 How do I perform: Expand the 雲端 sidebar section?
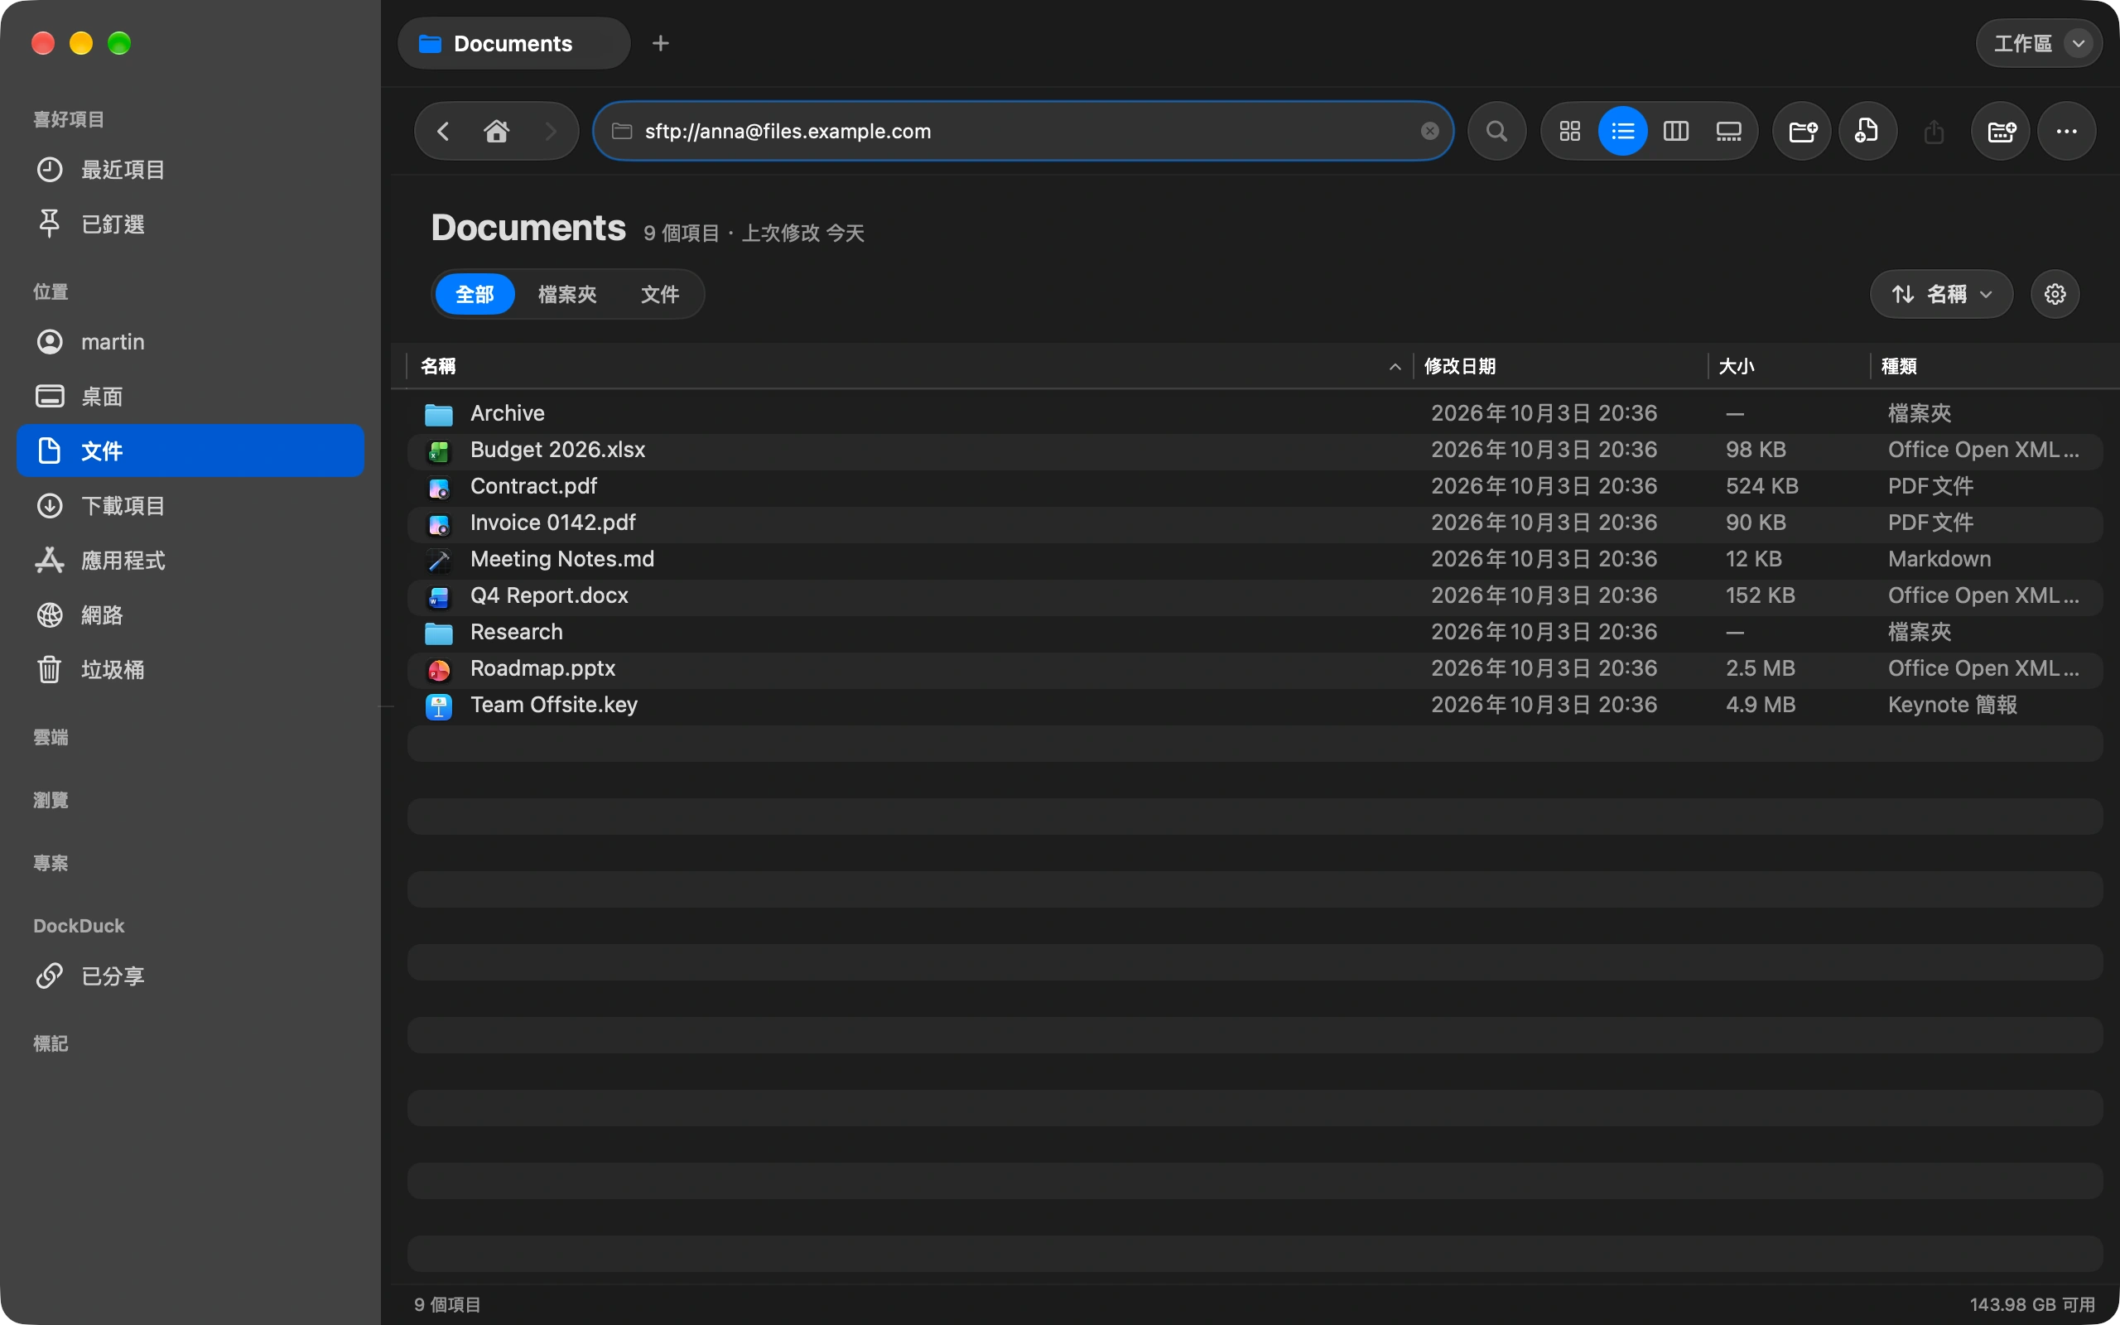(x=51, y=737)
